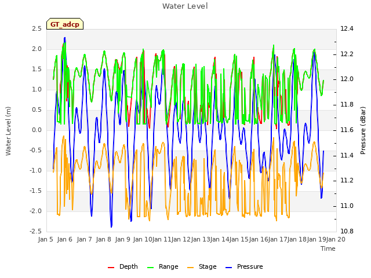This screenshot has width=371, height=278.
Task: Click the 2.5 left axis value
Action: (37, 29)
